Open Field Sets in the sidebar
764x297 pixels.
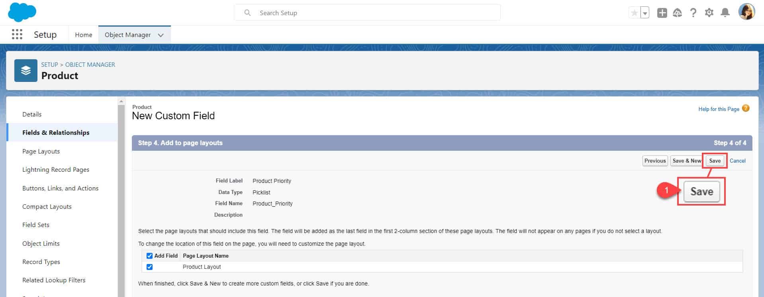point(36,225)
